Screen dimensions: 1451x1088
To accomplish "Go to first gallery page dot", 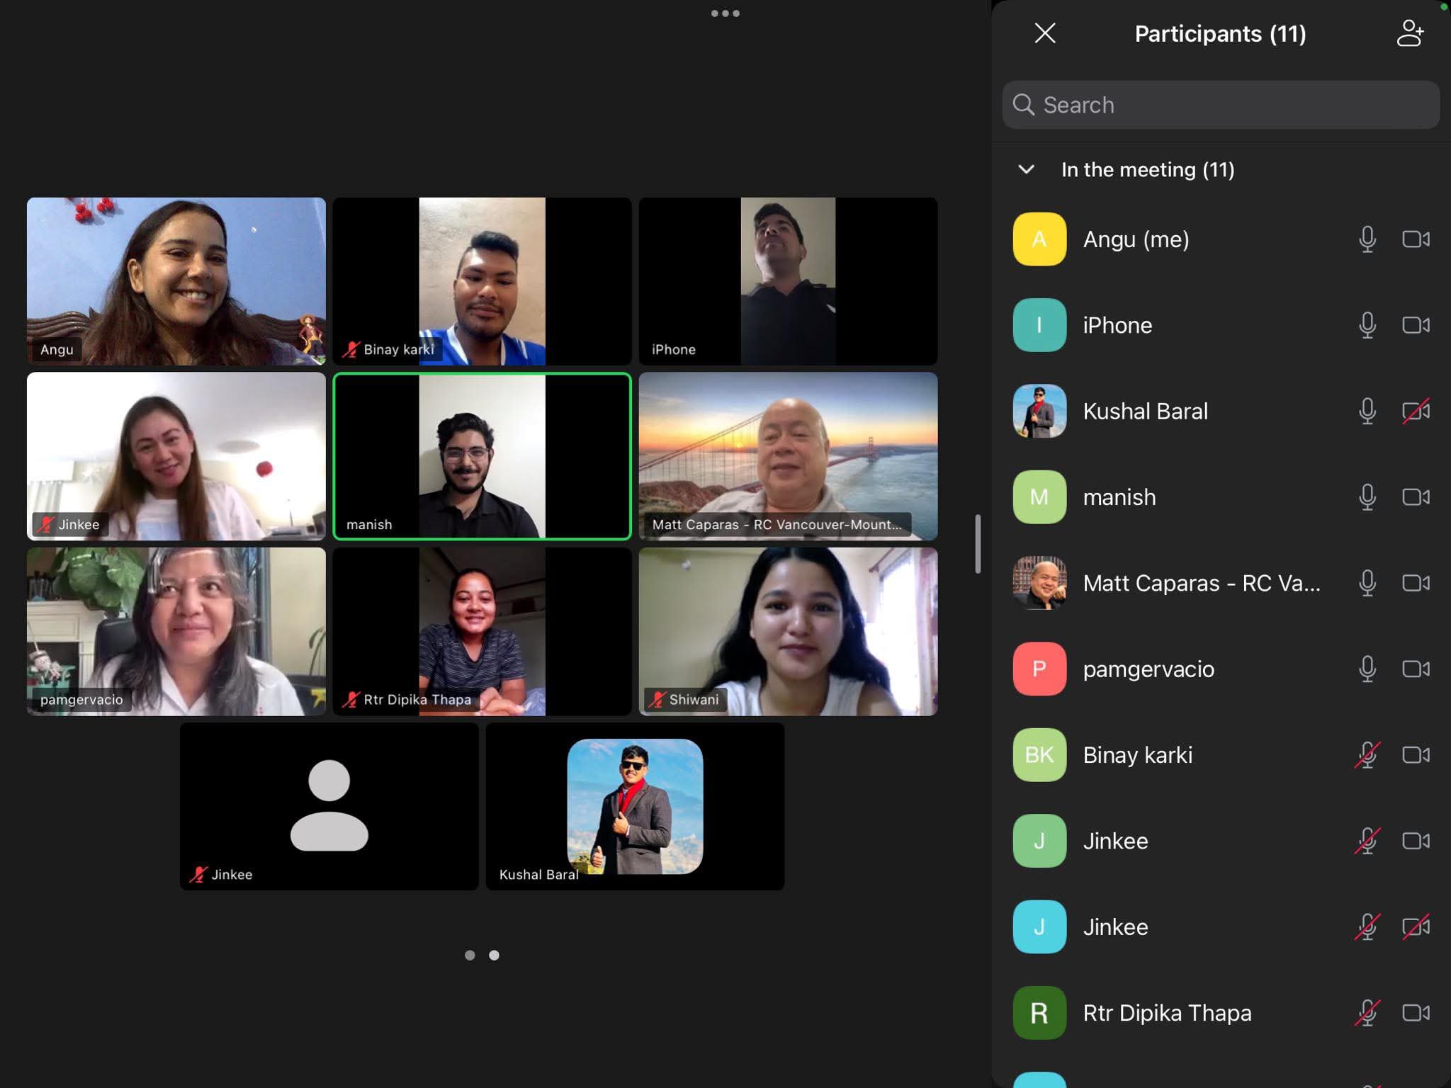I will coord(470,955).
